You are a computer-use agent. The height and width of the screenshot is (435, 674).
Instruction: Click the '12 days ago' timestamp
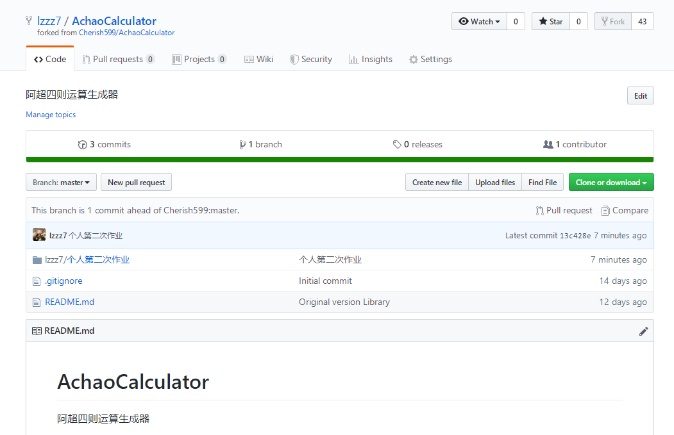(x=623, y=302)
